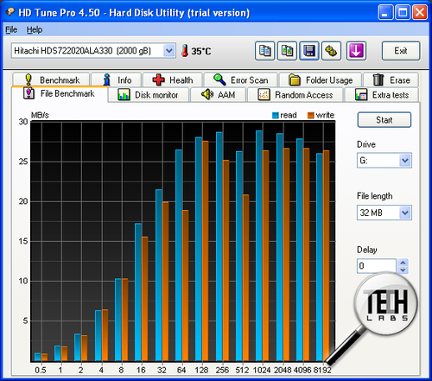Open the Disk monitor tab

point(148,95)
